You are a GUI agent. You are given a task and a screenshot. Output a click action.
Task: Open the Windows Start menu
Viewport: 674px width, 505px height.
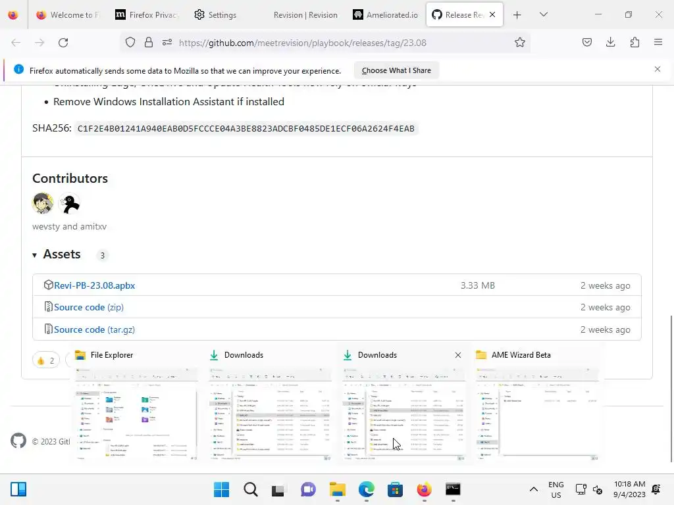click(221, 489)
